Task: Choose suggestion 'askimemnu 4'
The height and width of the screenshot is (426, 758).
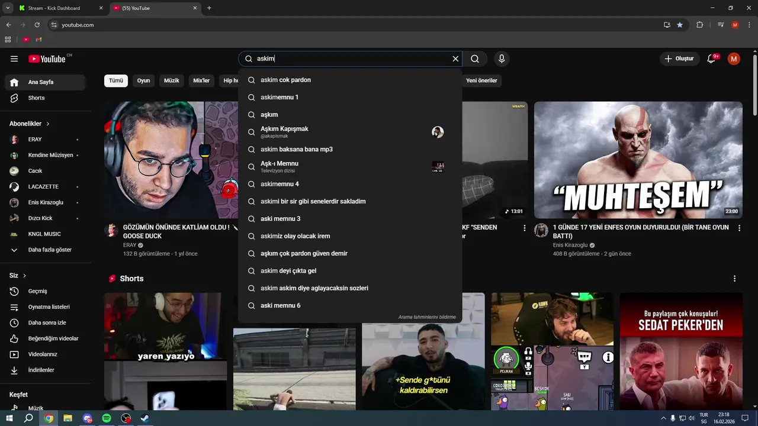Action: click(x=350, y=184)
